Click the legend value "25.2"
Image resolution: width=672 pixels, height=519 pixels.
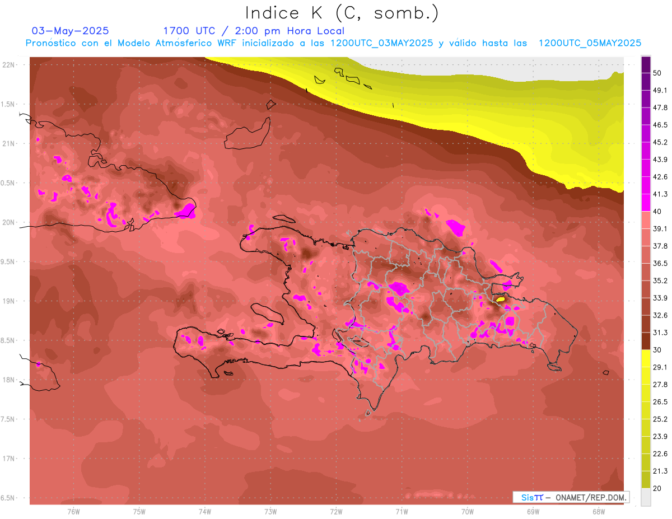pyautogui.click(x=660, y=419)
